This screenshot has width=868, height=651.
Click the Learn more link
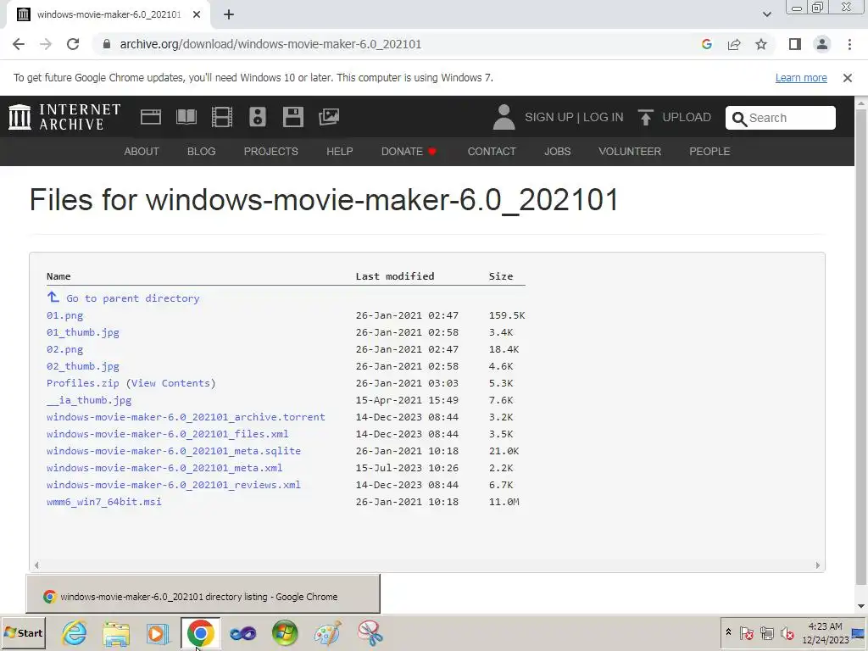[x=801, y=78]
